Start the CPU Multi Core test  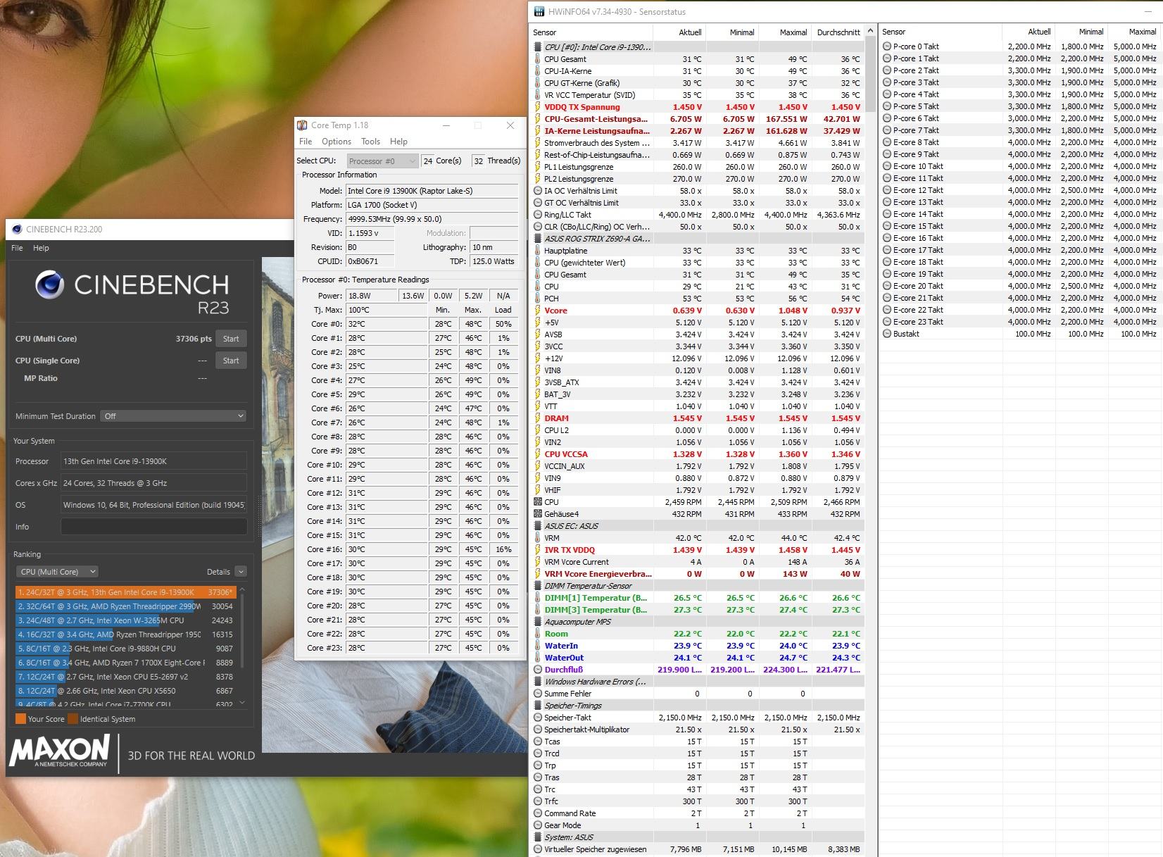tap(231, 339)
